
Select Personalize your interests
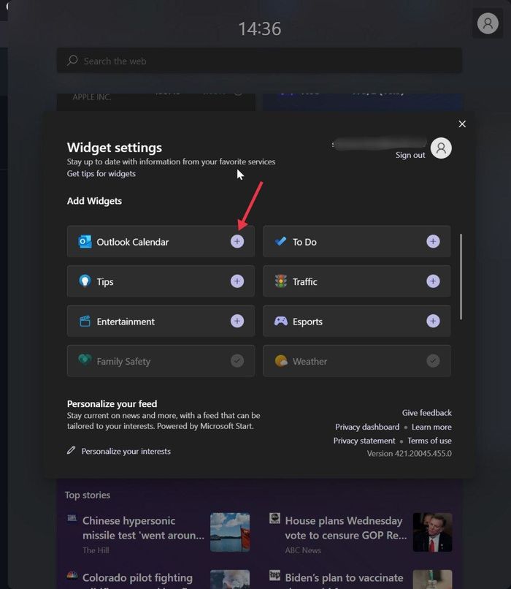pyautogui.click(x=126, y=452)
